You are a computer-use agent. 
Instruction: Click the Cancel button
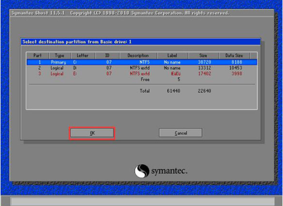click(181, 133)
